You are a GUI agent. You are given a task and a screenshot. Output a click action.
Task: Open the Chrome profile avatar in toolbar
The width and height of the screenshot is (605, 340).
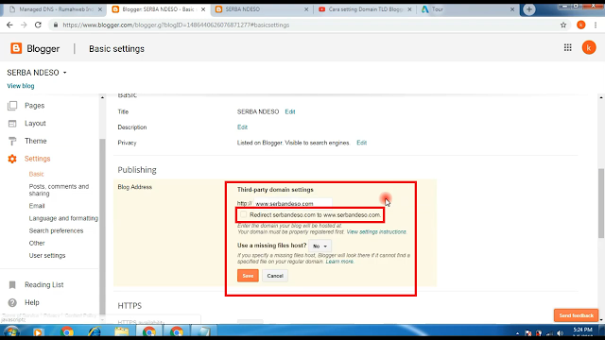[581, 25]
